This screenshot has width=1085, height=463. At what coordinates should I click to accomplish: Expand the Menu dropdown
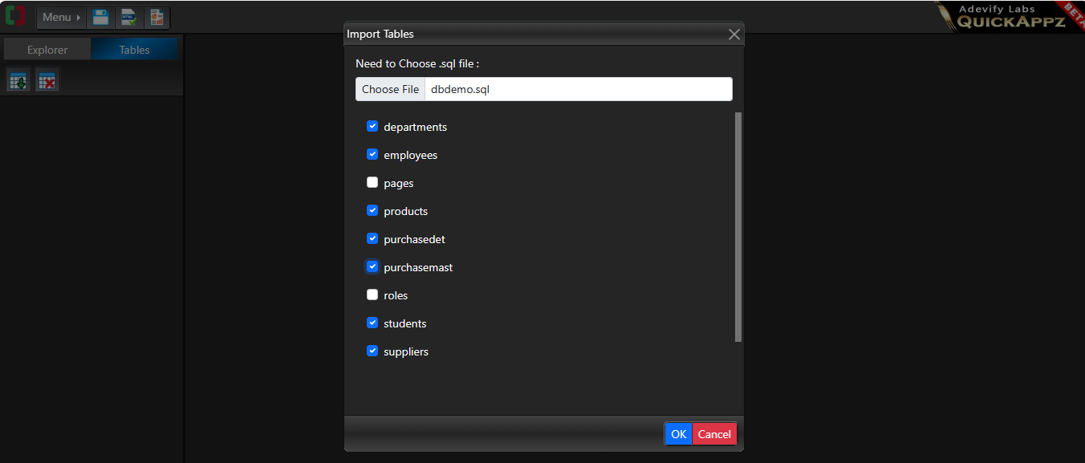61,17
